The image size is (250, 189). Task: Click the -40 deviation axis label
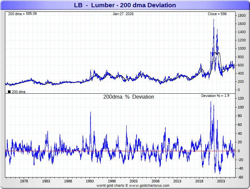(x=240, y=168)
